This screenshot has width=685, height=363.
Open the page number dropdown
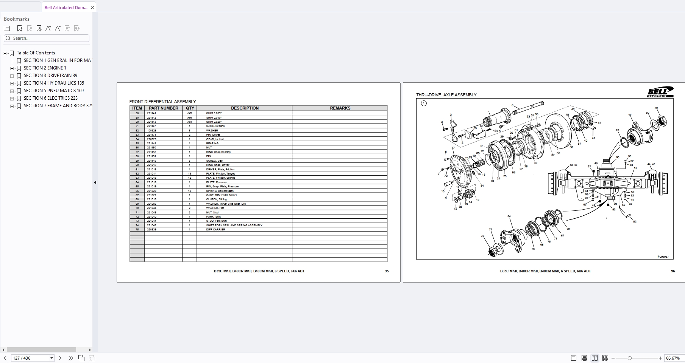[51, 358]
